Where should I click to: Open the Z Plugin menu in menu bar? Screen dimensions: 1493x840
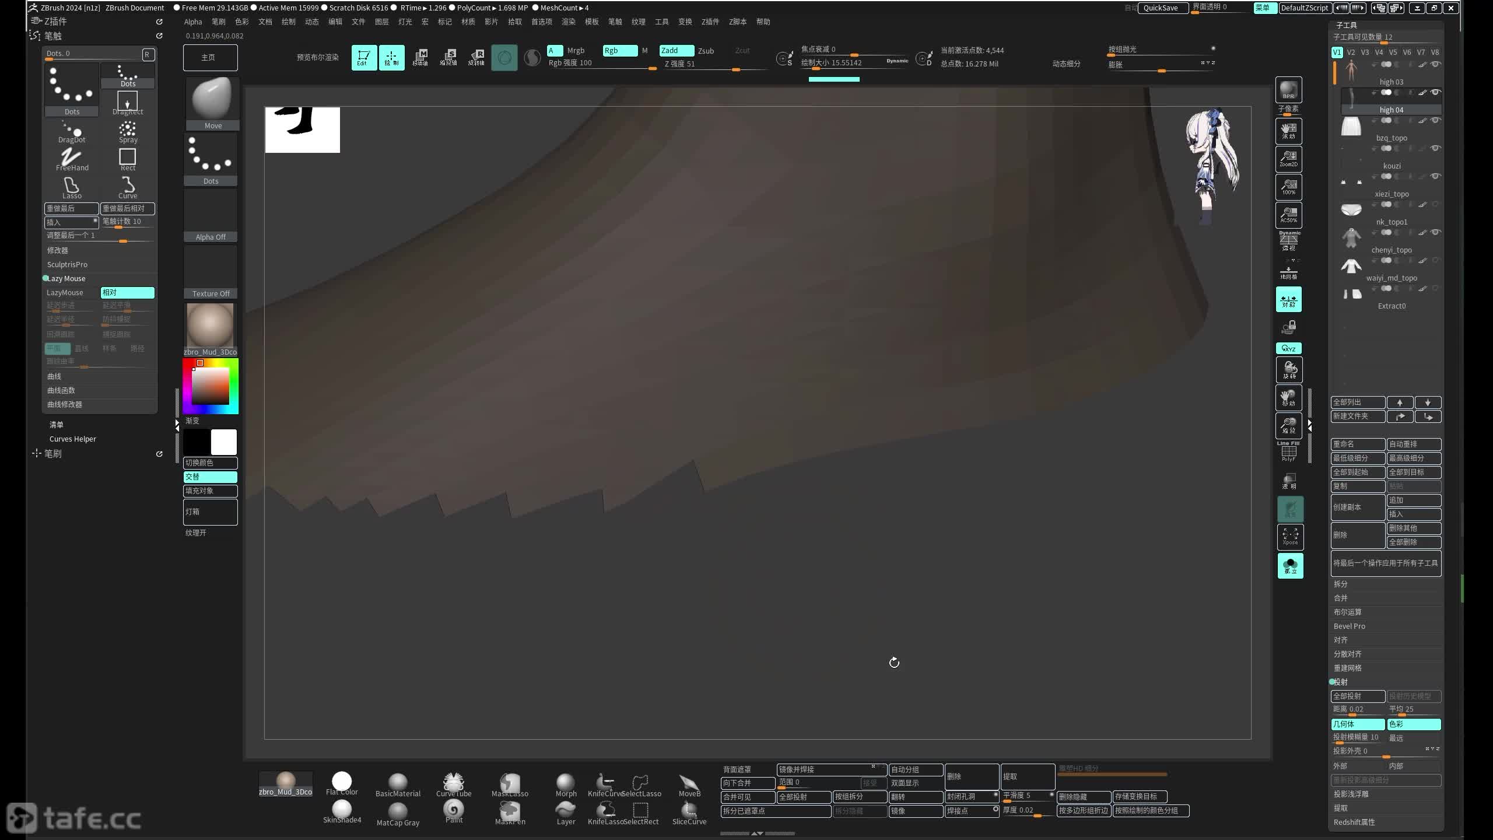(710, 22)
